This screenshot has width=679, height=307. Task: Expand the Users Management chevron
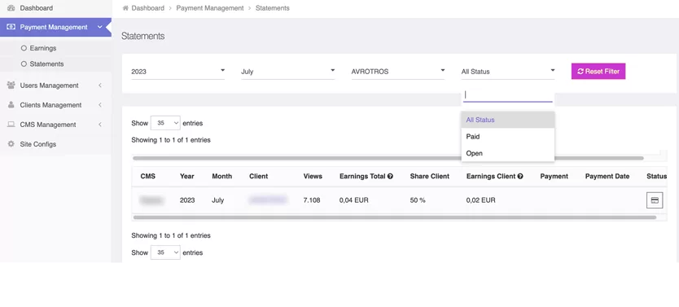coord(100,86)
